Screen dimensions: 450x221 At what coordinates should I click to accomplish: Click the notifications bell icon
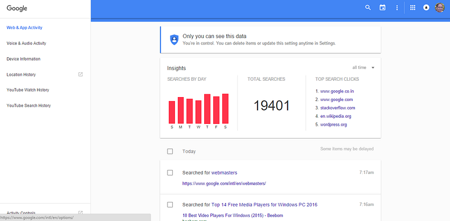pyautogui.click(x=426, y=8)
